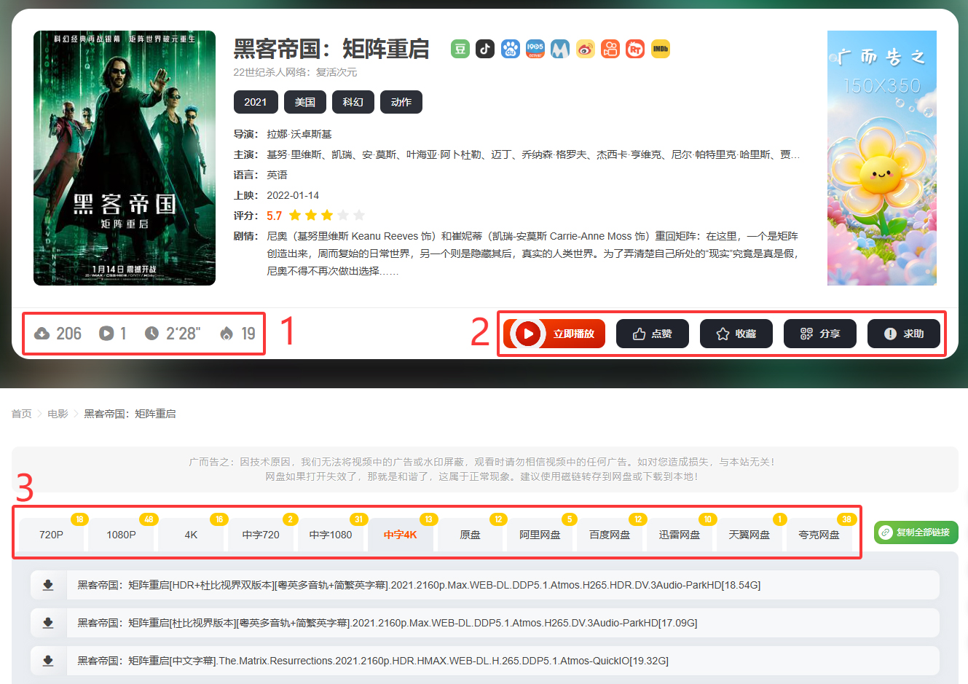This screenshot has width=968, height=684.
Task: Click the release date 2022-01-14
Action: [x=293, y=195]
